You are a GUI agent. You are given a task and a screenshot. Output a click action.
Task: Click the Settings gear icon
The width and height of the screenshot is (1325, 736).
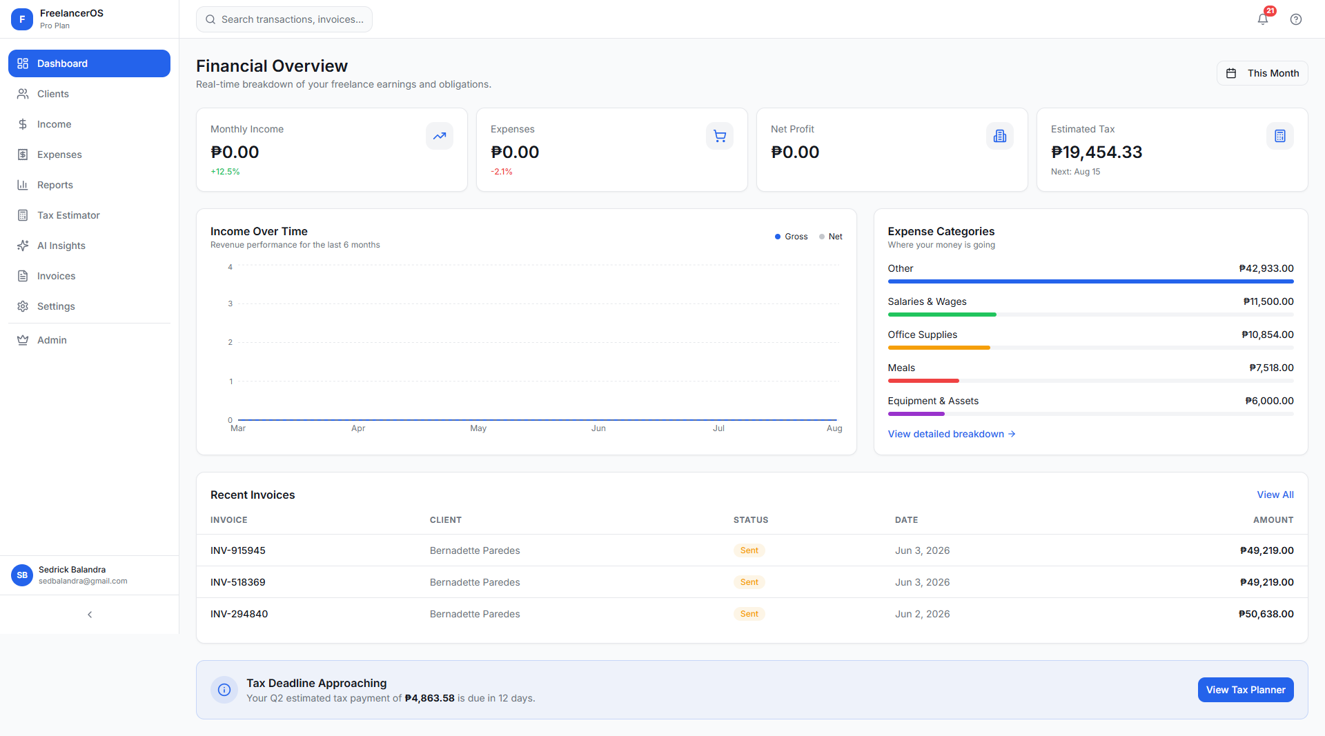[23, 306]
